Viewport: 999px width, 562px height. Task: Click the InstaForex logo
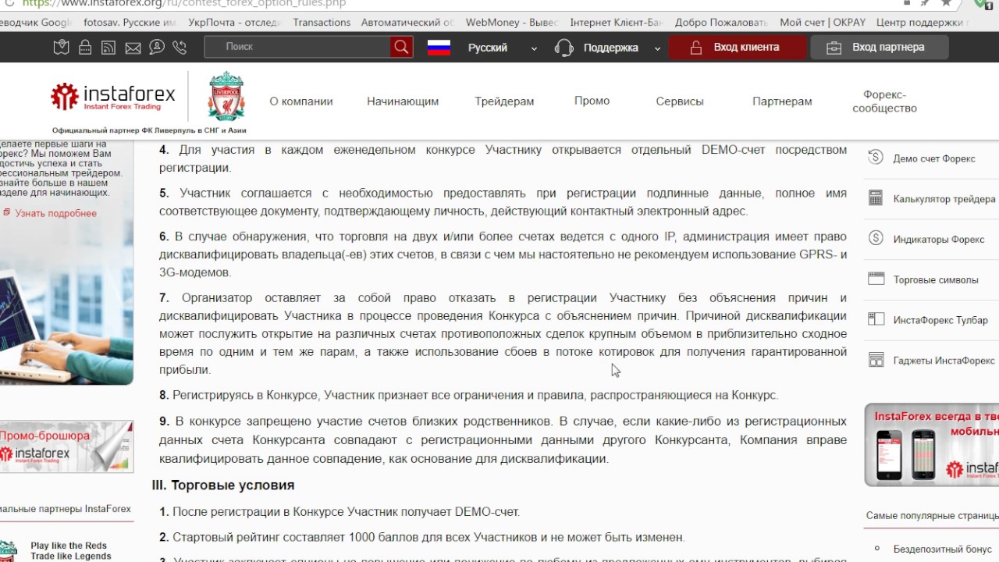tap(113, 97)
